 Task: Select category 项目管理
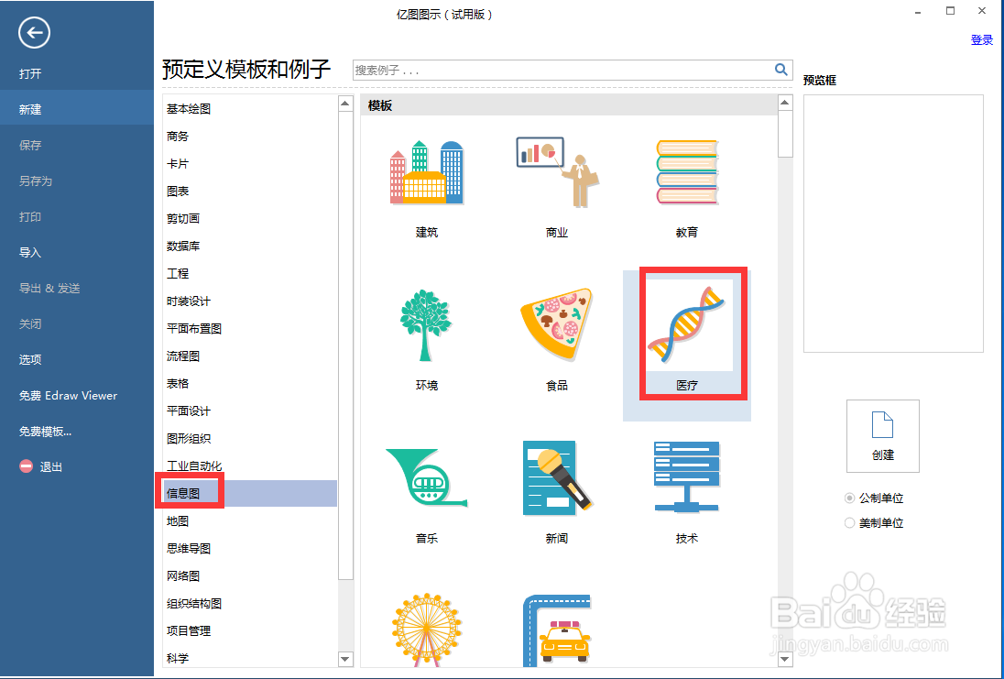189,631
